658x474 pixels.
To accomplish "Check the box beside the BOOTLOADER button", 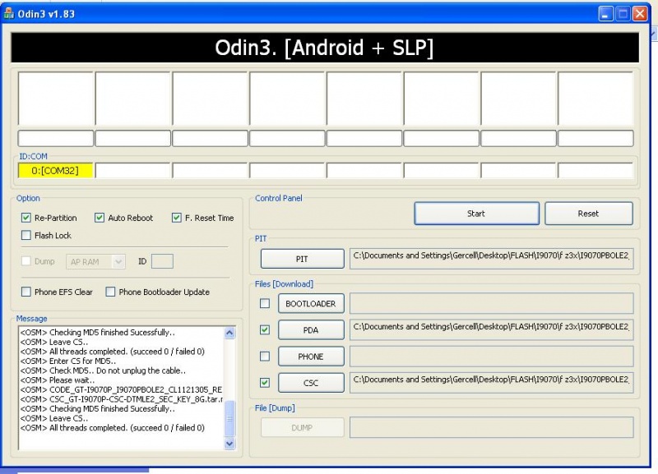I will point(265,303).
